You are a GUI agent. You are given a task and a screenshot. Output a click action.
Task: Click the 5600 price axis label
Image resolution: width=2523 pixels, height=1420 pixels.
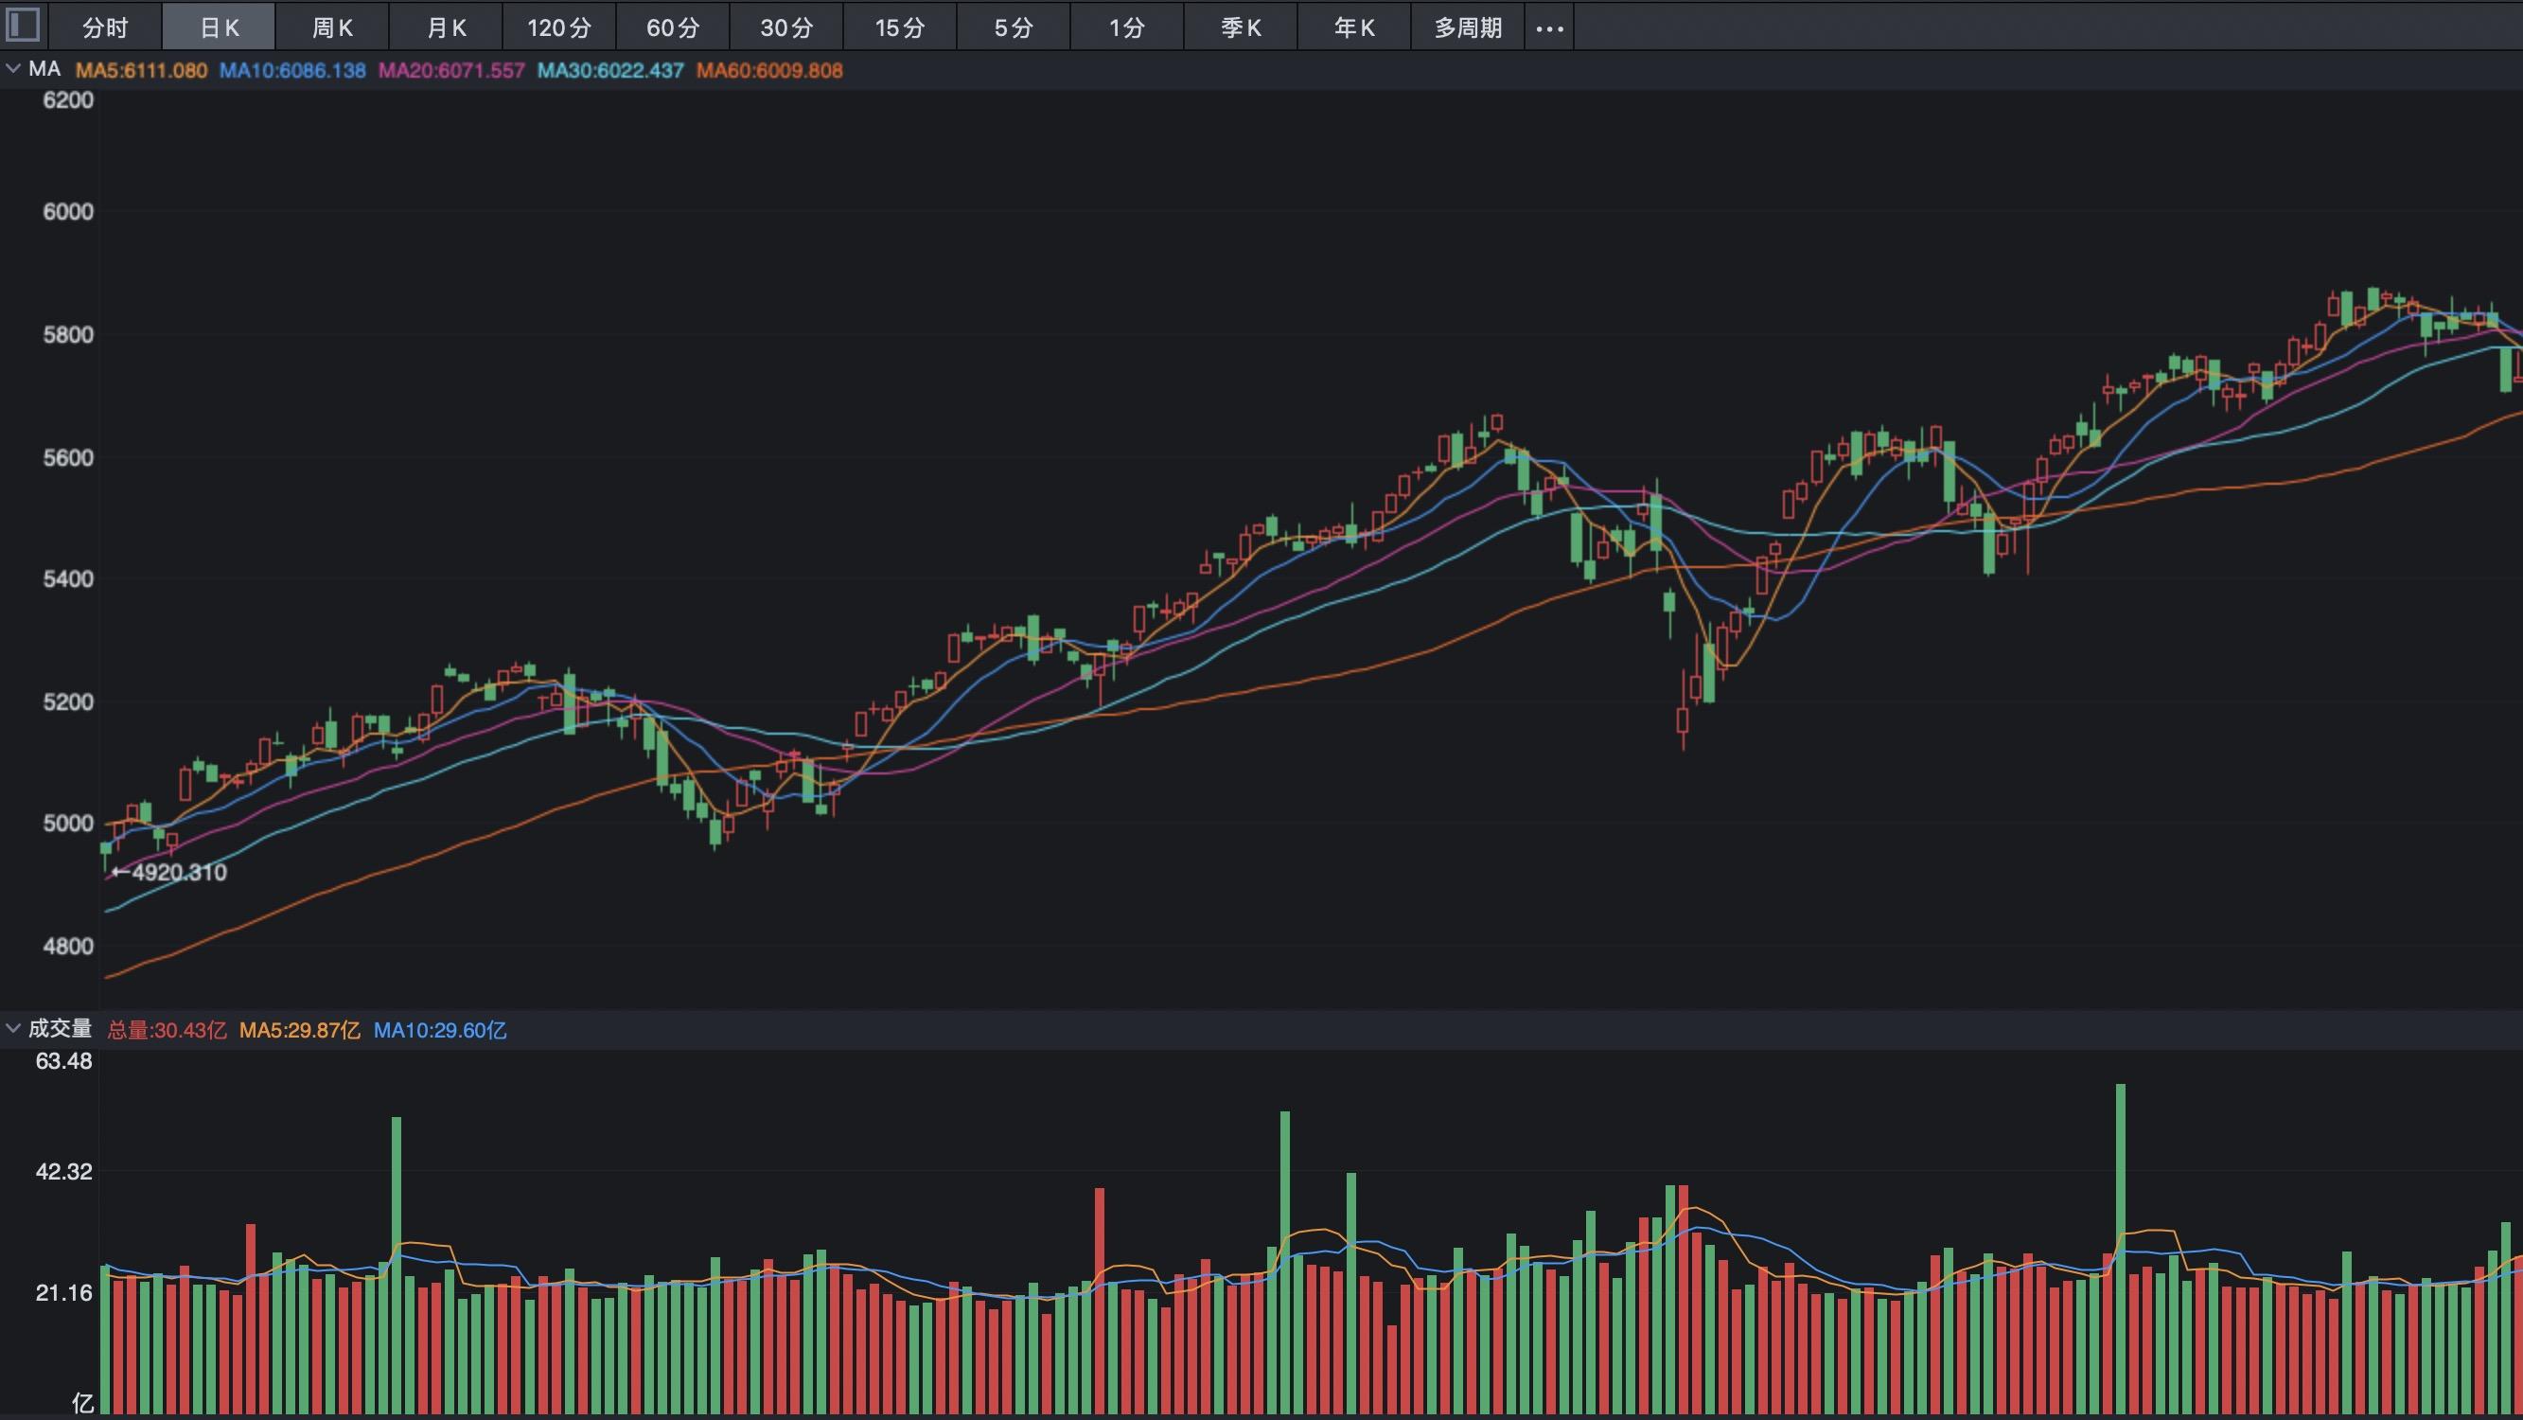pyautogui.click(x=68, y=457)
